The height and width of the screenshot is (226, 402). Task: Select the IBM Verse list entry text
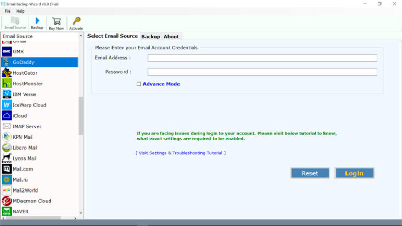pos(25,94)
